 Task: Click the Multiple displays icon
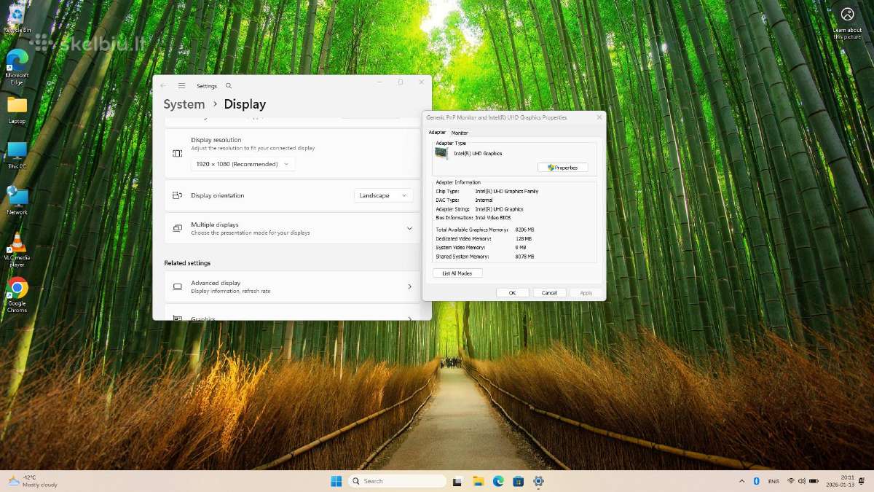tap(177, 228)
